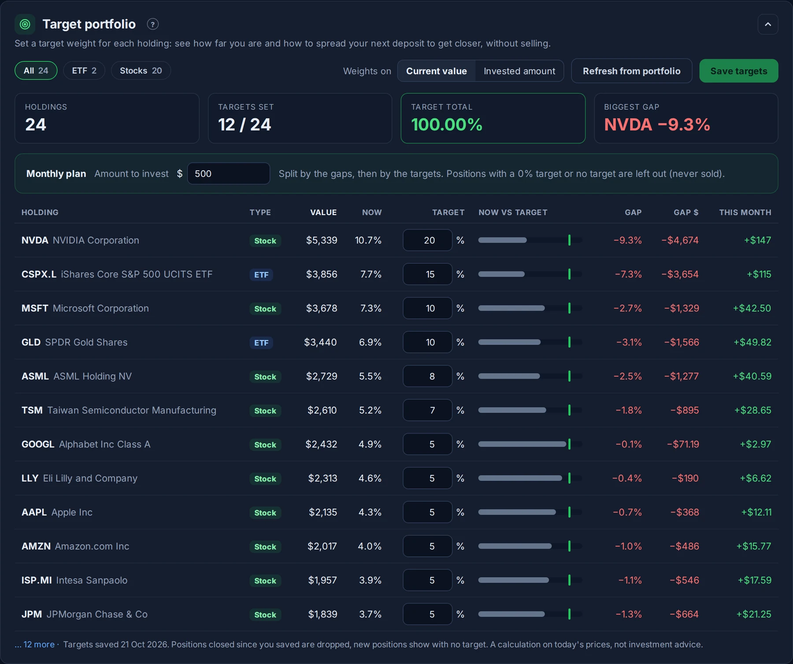This screenshot has width=793, height=664.
Task: Edit CSPX.L target percentage field
Action: (427, 274)
